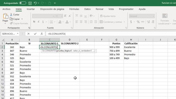Screen dimensions: 176x99
Task: Click the Pegar clipboard icon
Action: pyautogui.click(x=5, y=16)
